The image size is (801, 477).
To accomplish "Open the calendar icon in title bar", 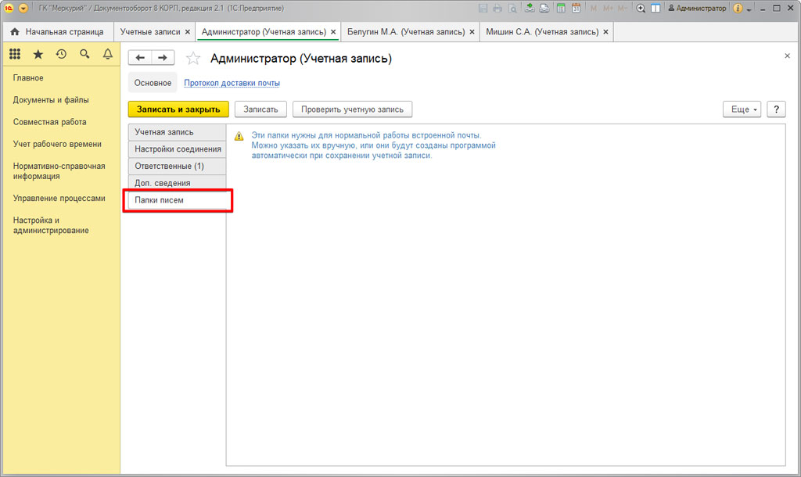I will (x=576, y=8).
